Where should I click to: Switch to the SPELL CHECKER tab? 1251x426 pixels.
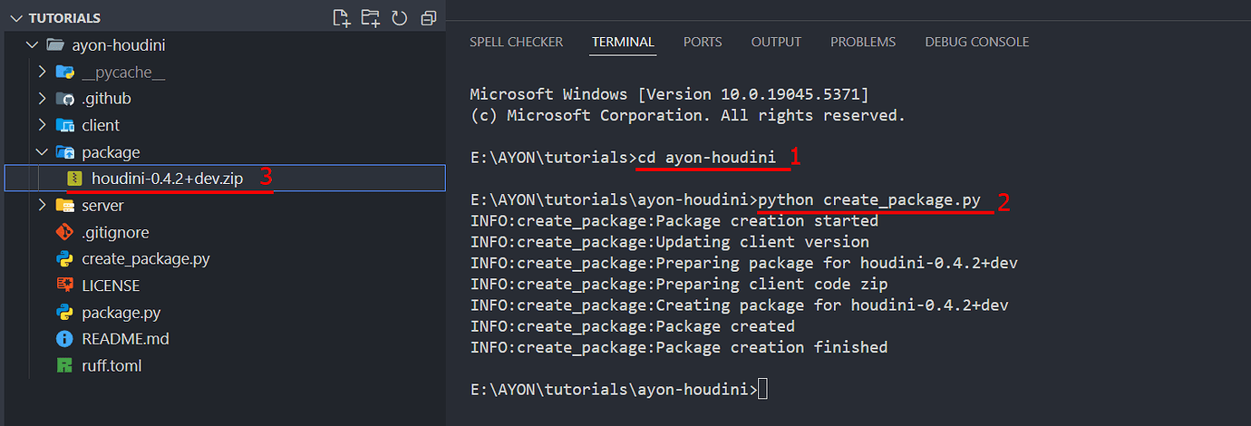(x=516, y=42)
